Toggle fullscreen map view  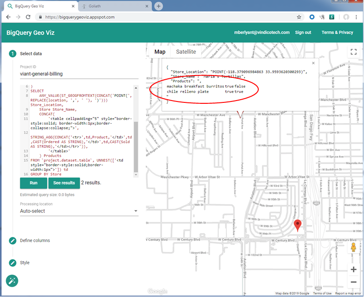(353, 52)
